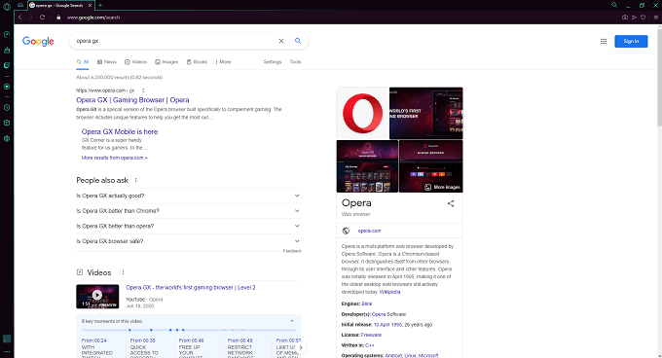
Task: Expand 'Is Opera GX browser safe?'
Action: click(188, 241)
